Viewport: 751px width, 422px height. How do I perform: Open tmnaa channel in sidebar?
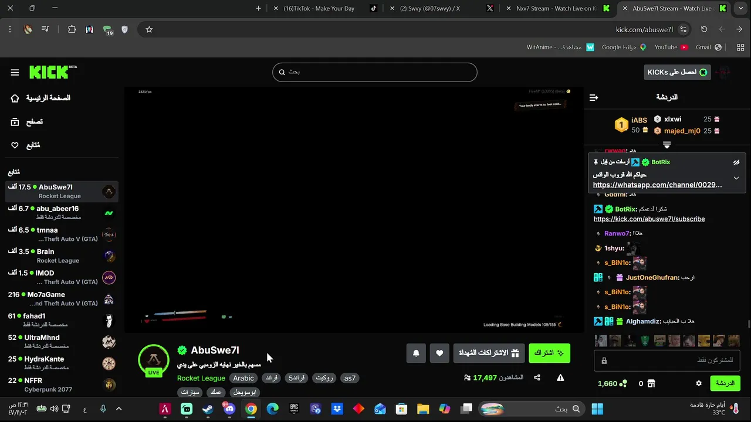[62, 234]
